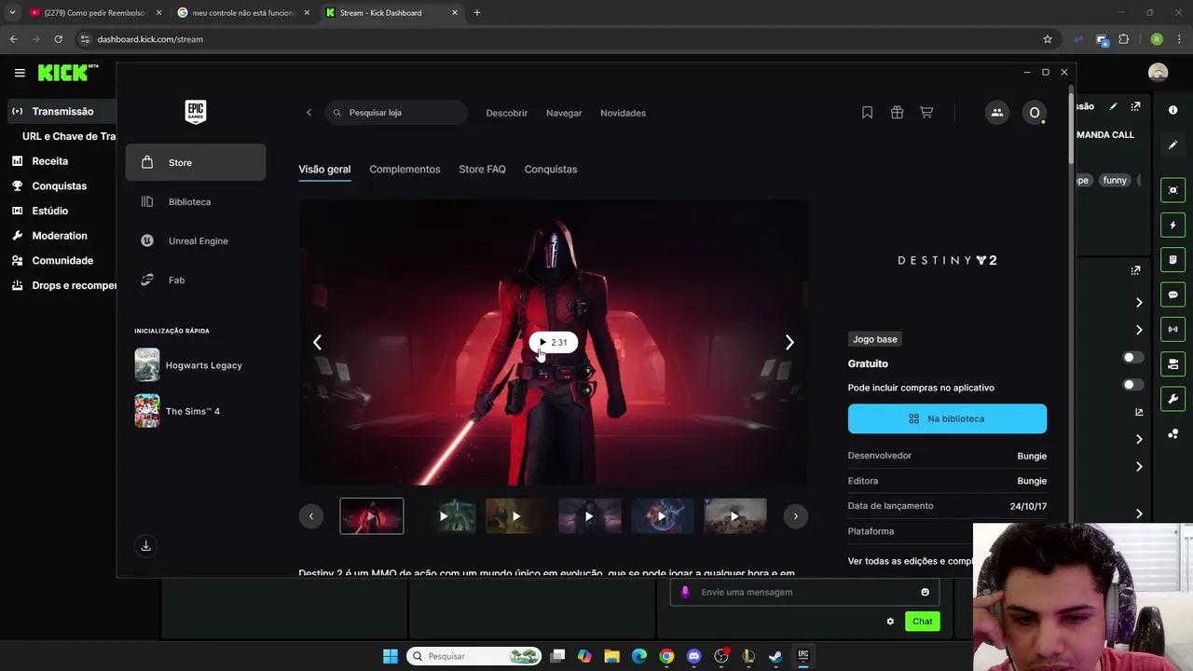This screenshot has width=1193, height=671.
Task: Open the Descobrir store section
Action: [506, 113]
